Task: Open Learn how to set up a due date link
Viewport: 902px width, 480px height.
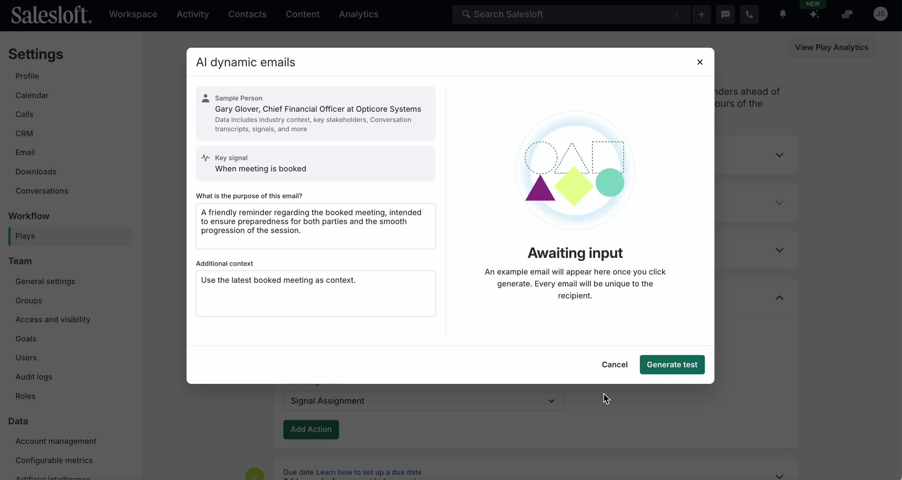Action: (369, 472)
